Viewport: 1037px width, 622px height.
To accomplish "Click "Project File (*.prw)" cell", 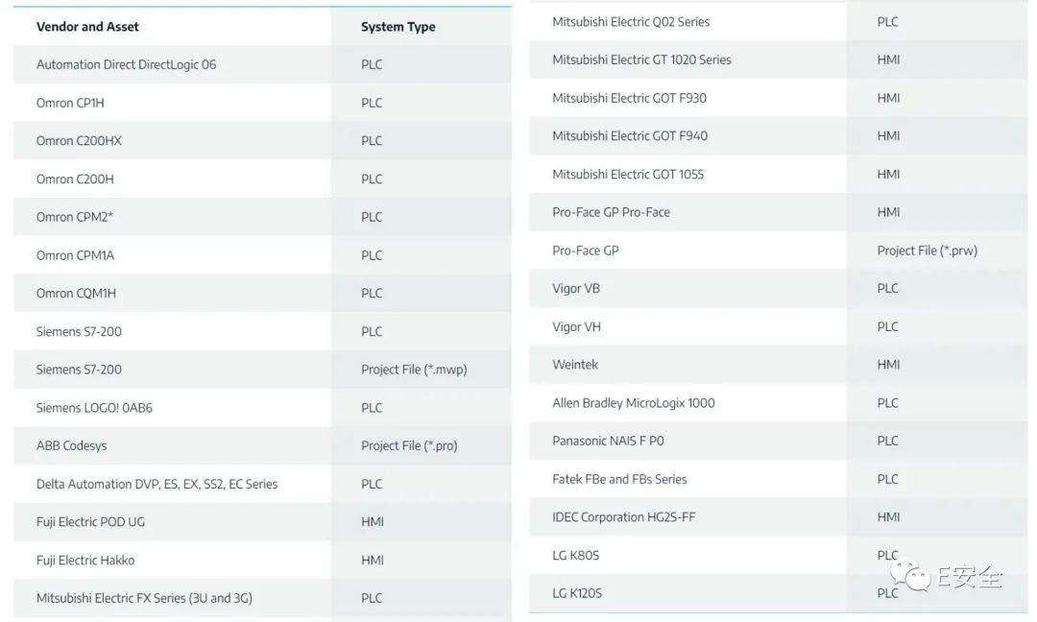I will [928, 251].
